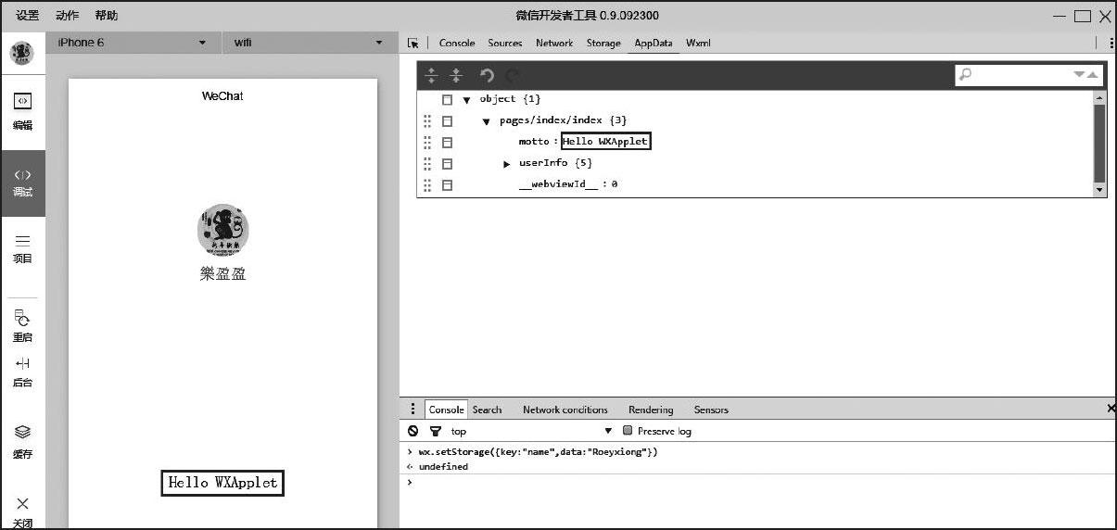Click the previous search result arrow

click(x=1093, y=75)
